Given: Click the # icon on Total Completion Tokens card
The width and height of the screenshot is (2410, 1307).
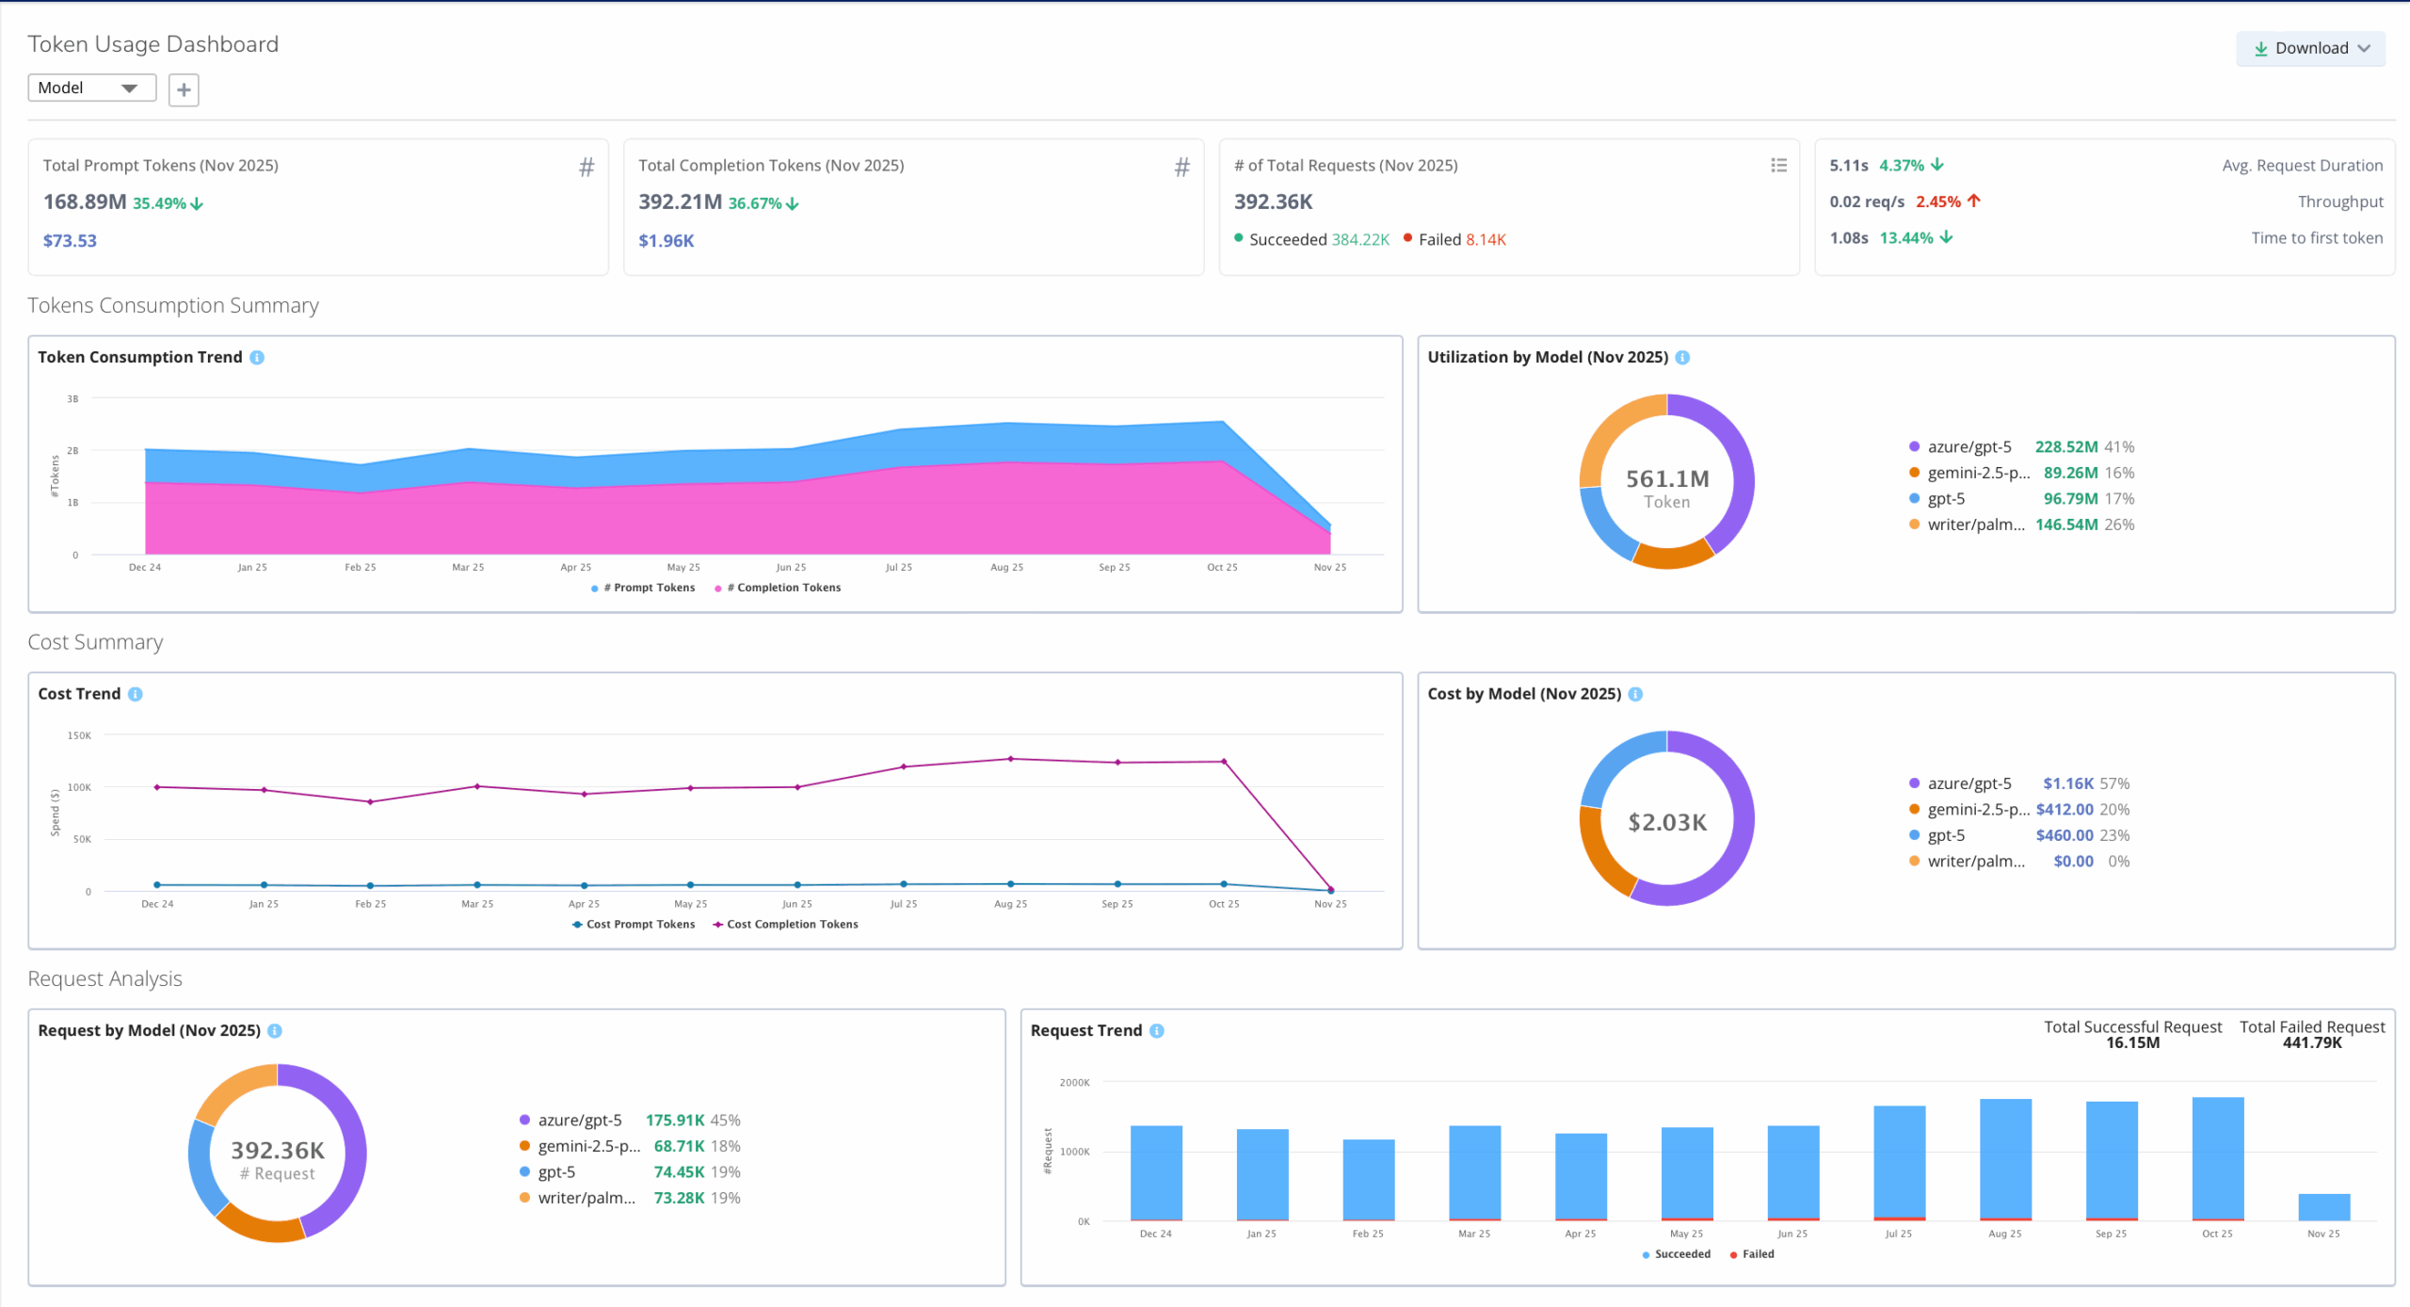Looking at the screenshot, I should click(x=1181, y=166).
